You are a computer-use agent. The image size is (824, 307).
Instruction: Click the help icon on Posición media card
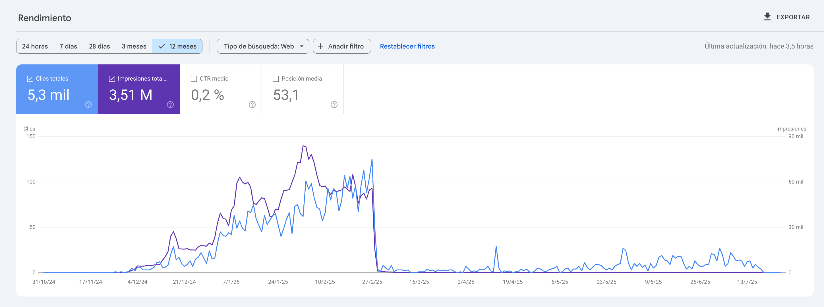[x=334, y=104]
